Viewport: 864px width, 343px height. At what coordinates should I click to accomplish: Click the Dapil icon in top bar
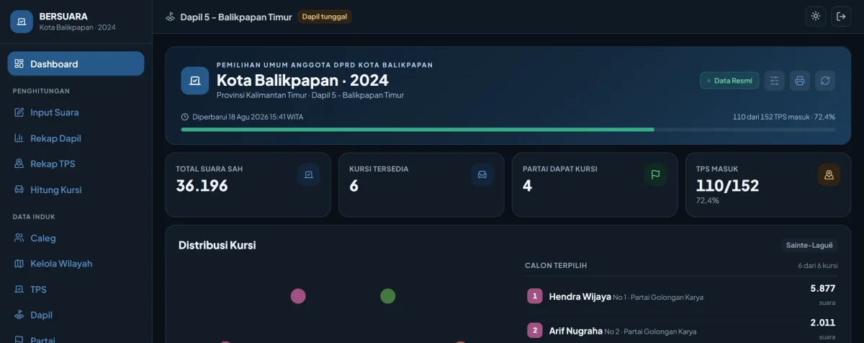(x=170, y=17)
